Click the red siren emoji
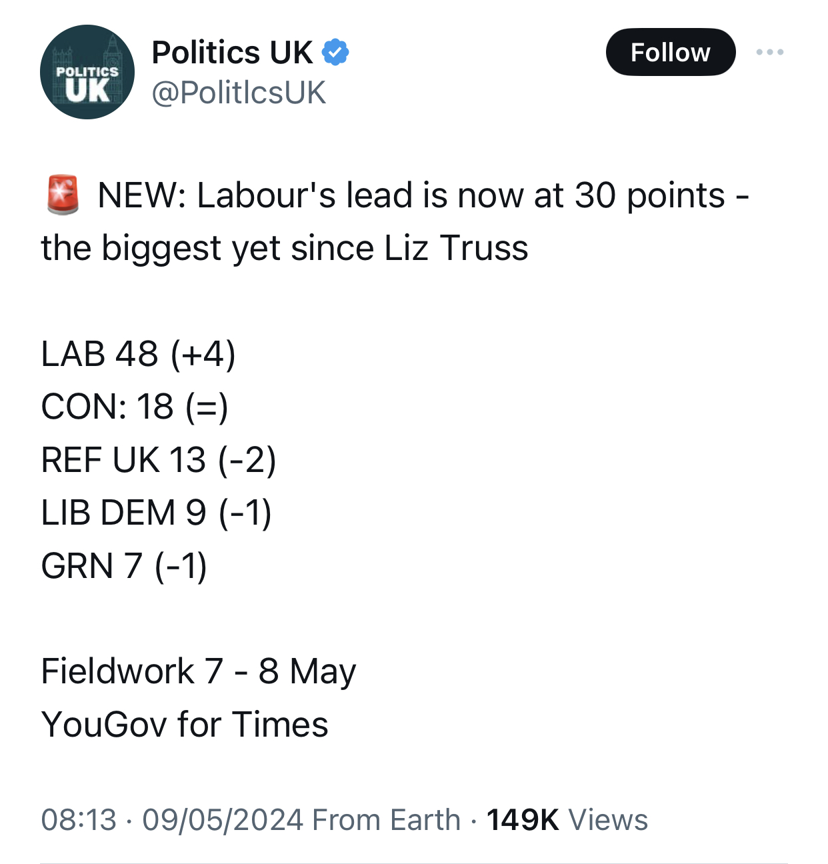Image resolution: width=828 pixels, height=864 pixels. 63,195
